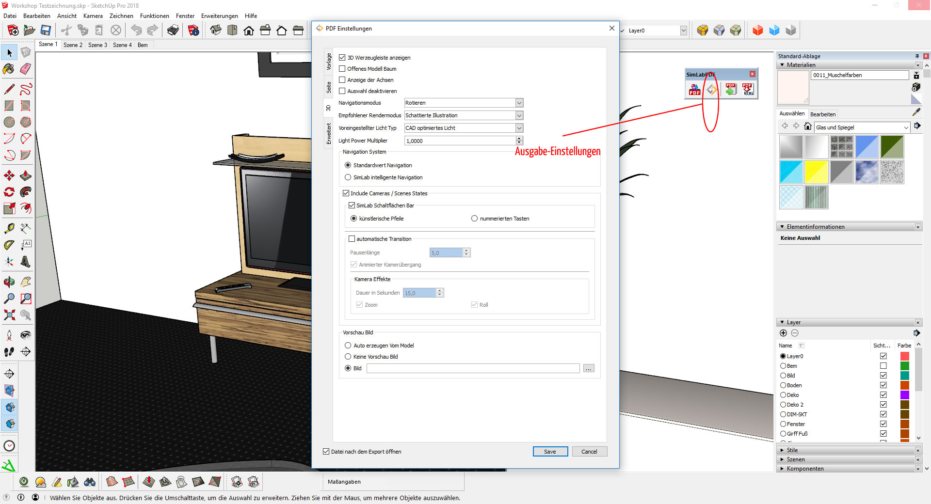Click the Save file toolbar icon
931x504 pixels.
46,31
